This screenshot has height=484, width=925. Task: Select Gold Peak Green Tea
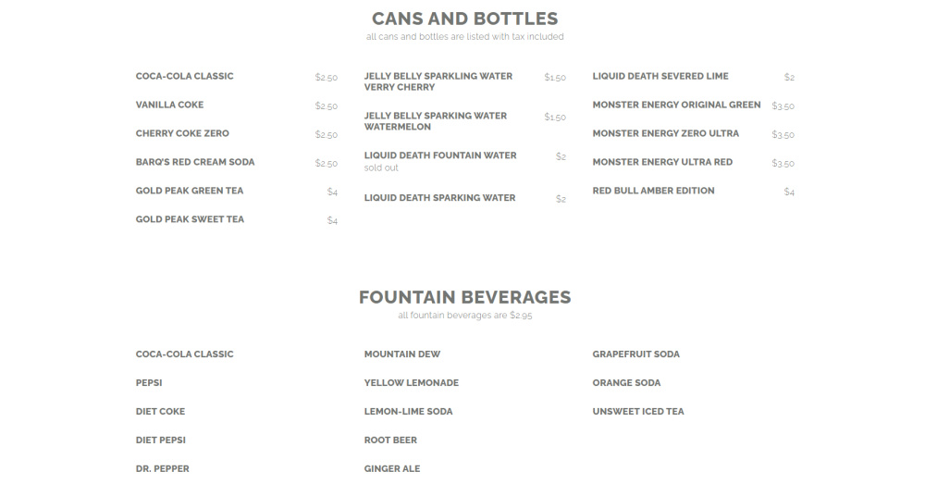coord(190,191)
